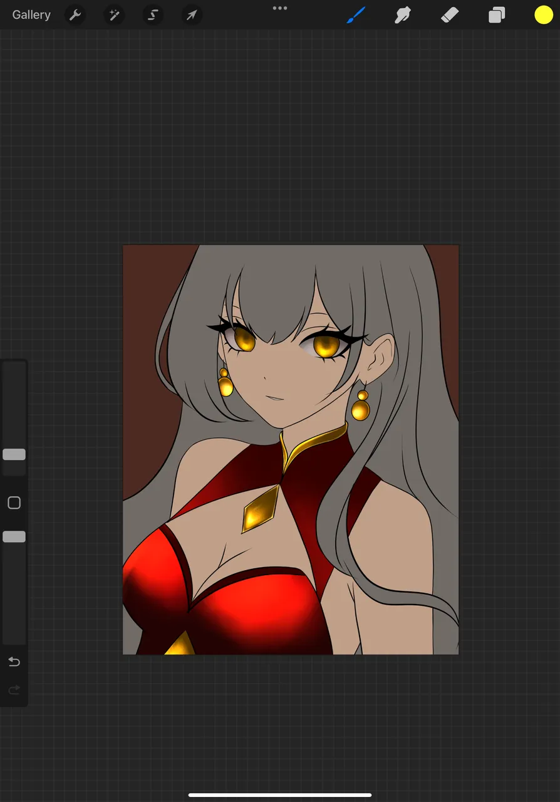The width and height of the screenshot is (560, 802).
Task: Select the Eraser tool
Action: coord(450,14)
